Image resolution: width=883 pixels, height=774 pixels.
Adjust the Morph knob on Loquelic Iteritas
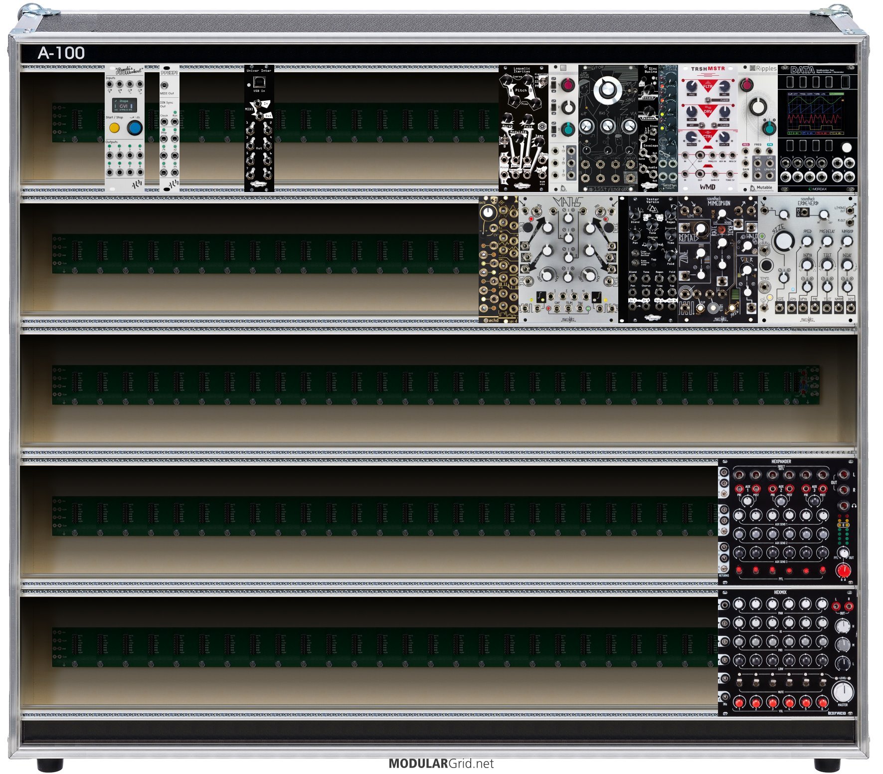pos(507,119)
